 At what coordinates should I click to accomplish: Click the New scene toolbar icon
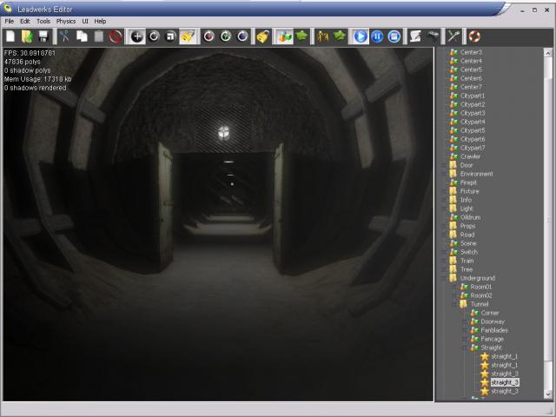click(10, 36)
